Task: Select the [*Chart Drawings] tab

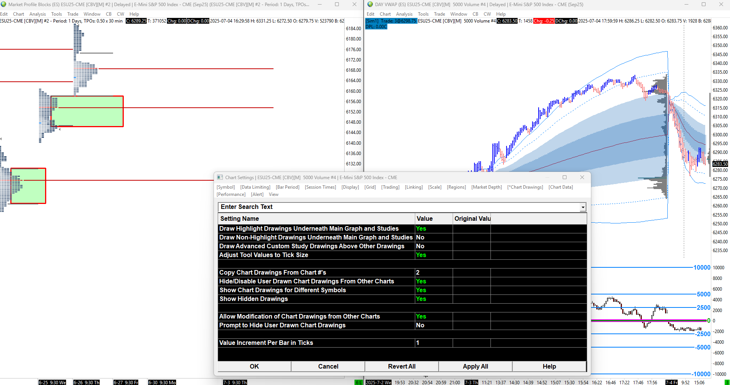Action: (525, 187)
